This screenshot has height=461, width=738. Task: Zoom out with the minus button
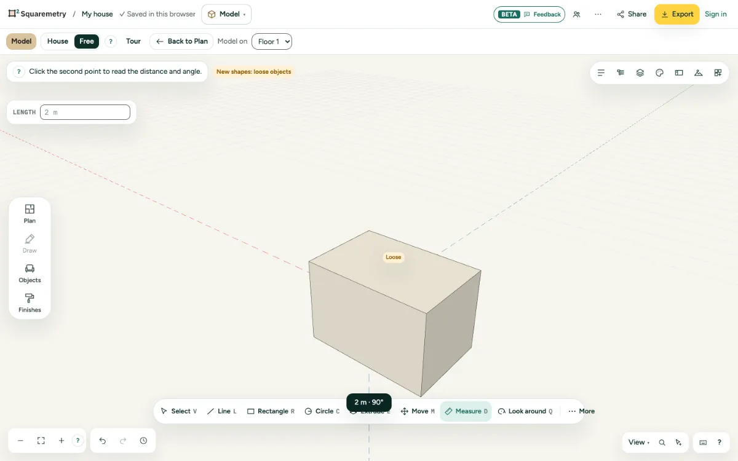[x=20, y=441]
